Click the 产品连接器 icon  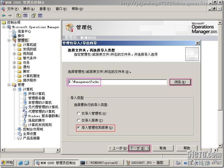pos(20,138)
